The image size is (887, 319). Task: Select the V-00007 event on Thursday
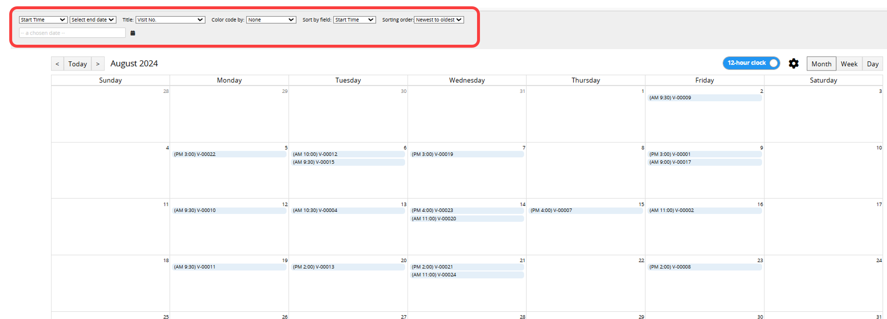coord(585,211)
